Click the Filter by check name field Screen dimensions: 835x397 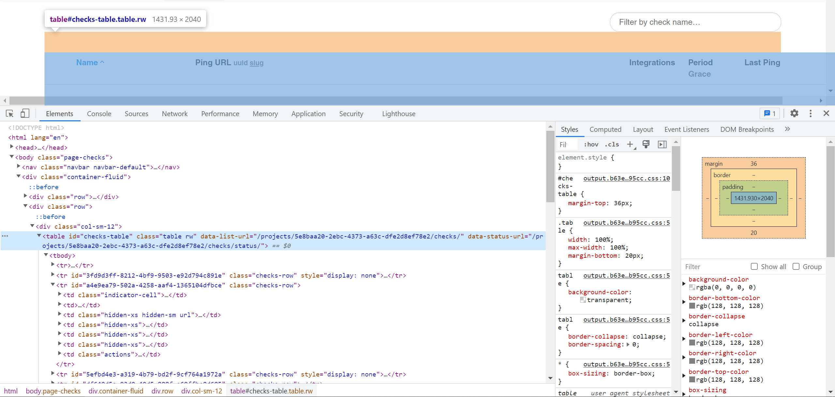pos(695,22)
